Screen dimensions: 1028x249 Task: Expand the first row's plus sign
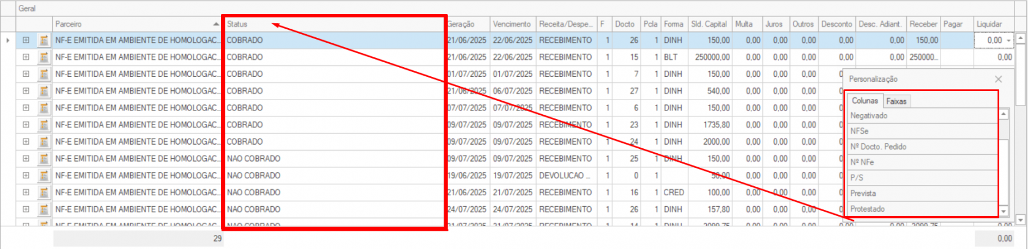coord(26,40)
